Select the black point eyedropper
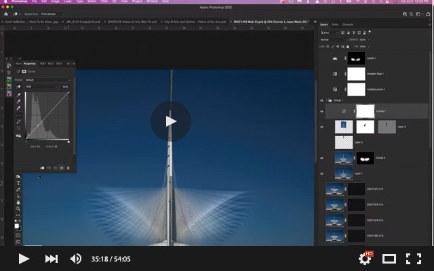434x271 pixels. (18, 95)
